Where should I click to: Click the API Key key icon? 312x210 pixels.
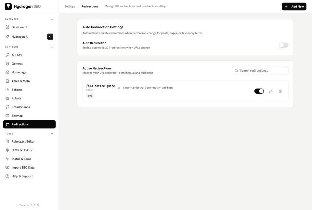click(x=7, y=55)
